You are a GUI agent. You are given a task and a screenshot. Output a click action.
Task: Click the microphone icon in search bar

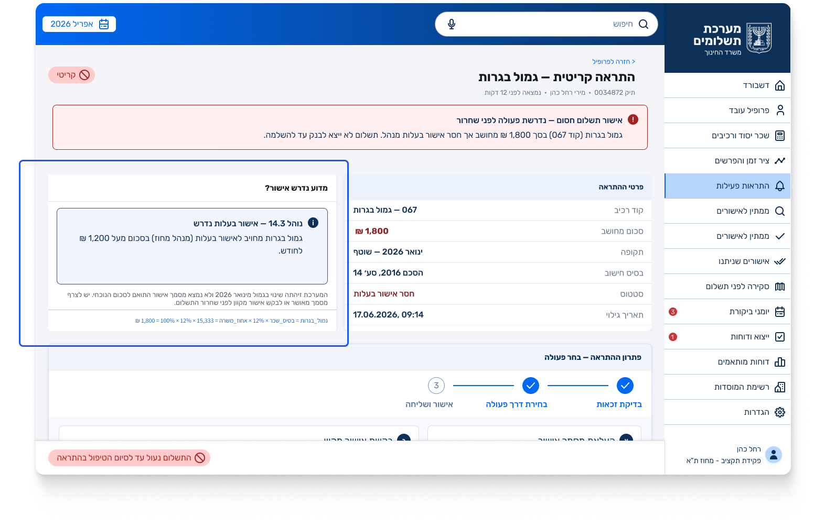point(452,24)
